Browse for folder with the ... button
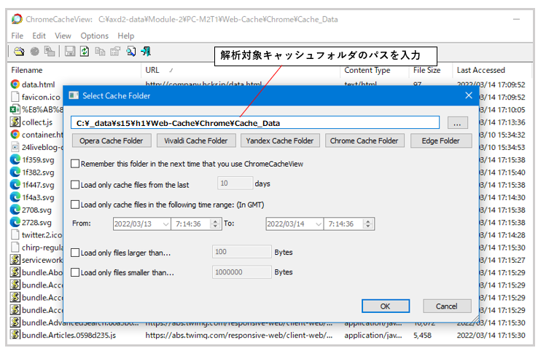Viewport: 538px width, 356px height. coord(457,123)
